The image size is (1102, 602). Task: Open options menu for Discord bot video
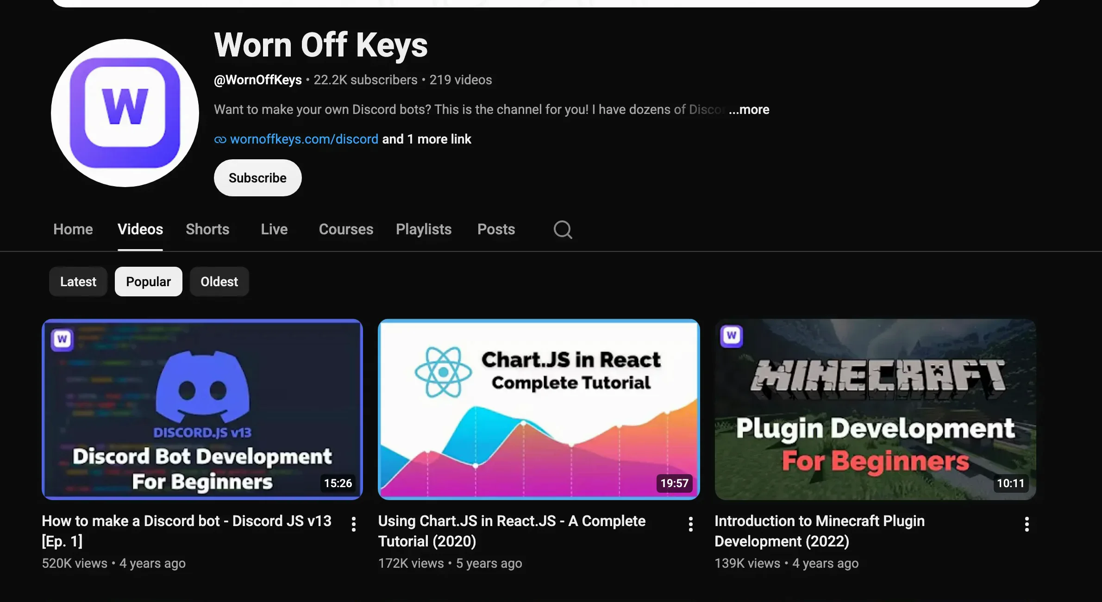354,524
